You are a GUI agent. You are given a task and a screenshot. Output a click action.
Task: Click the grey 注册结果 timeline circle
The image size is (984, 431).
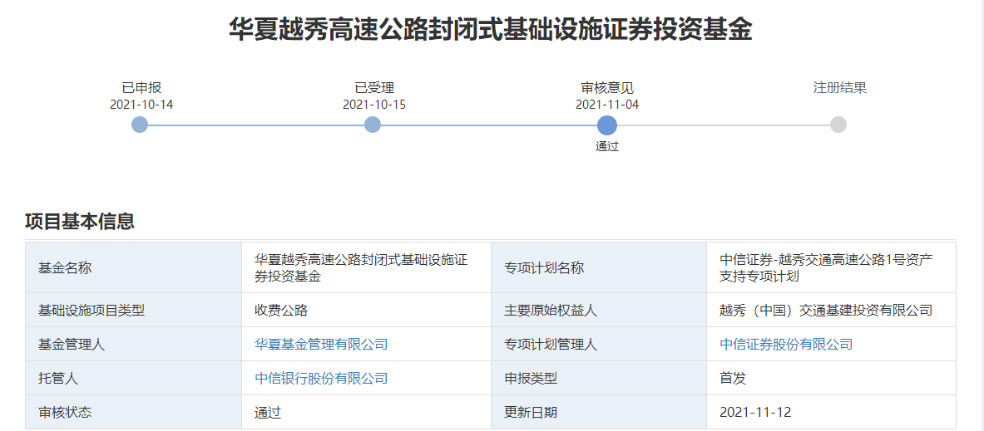pyautogui.click(x=838, y=125)
